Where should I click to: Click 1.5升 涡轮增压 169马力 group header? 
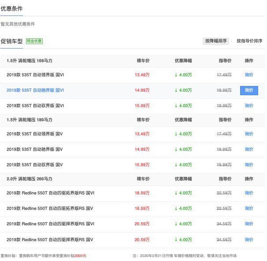pyautogui.click(x=30, y=61)
